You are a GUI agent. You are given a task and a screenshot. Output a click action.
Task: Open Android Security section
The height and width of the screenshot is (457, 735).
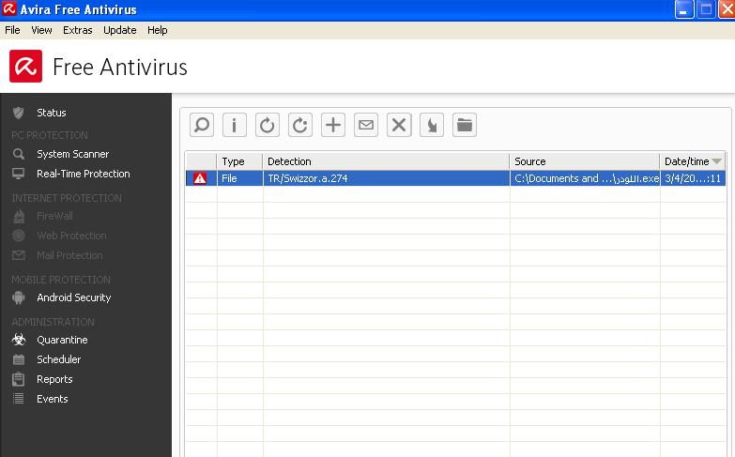tap(73, 297)
